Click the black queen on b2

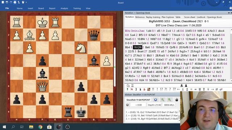tap(94, 35)
